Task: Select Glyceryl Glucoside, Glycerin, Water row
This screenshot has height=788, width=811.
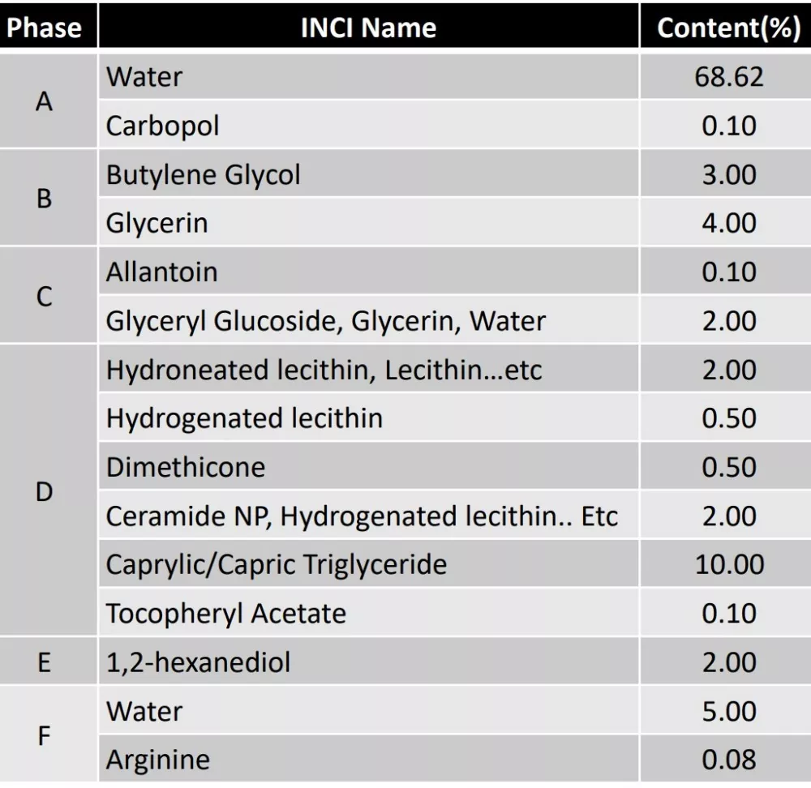Action: tap(326, 321)
